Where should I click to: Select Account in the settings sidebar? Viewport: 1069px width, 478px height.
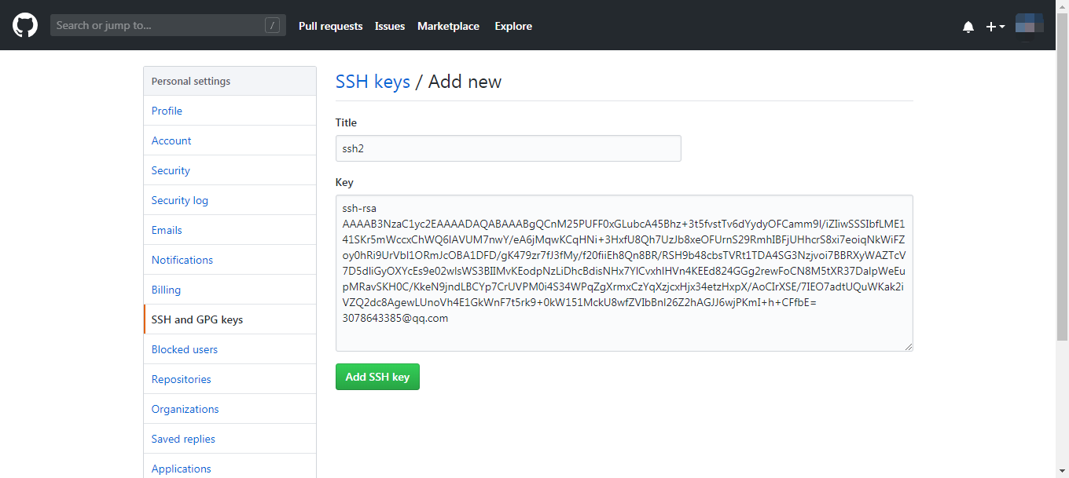(x=230, y=140)
